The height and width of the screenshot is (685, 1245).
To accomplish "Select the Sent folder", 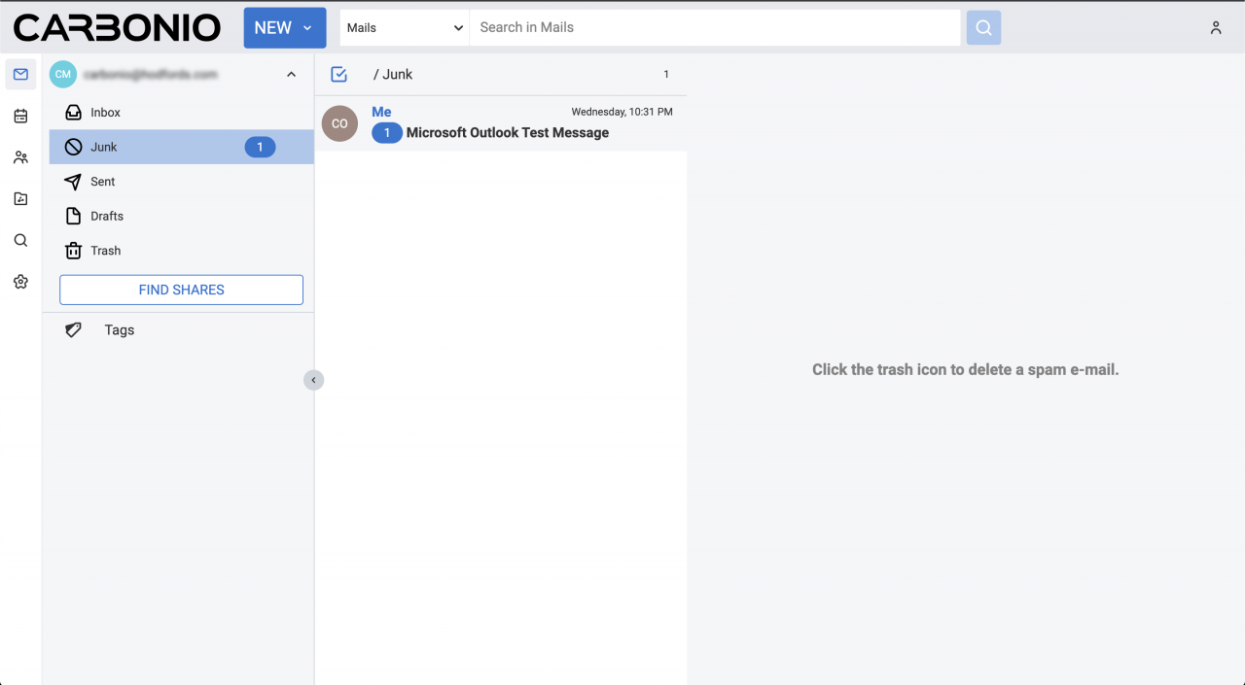I will coord(100,182).
